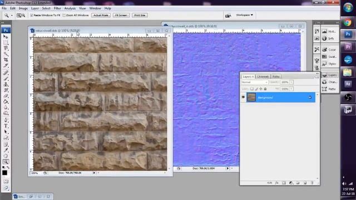Click the Fit Screen button
This screenshot has height=200, width=356.
[121, 15]
